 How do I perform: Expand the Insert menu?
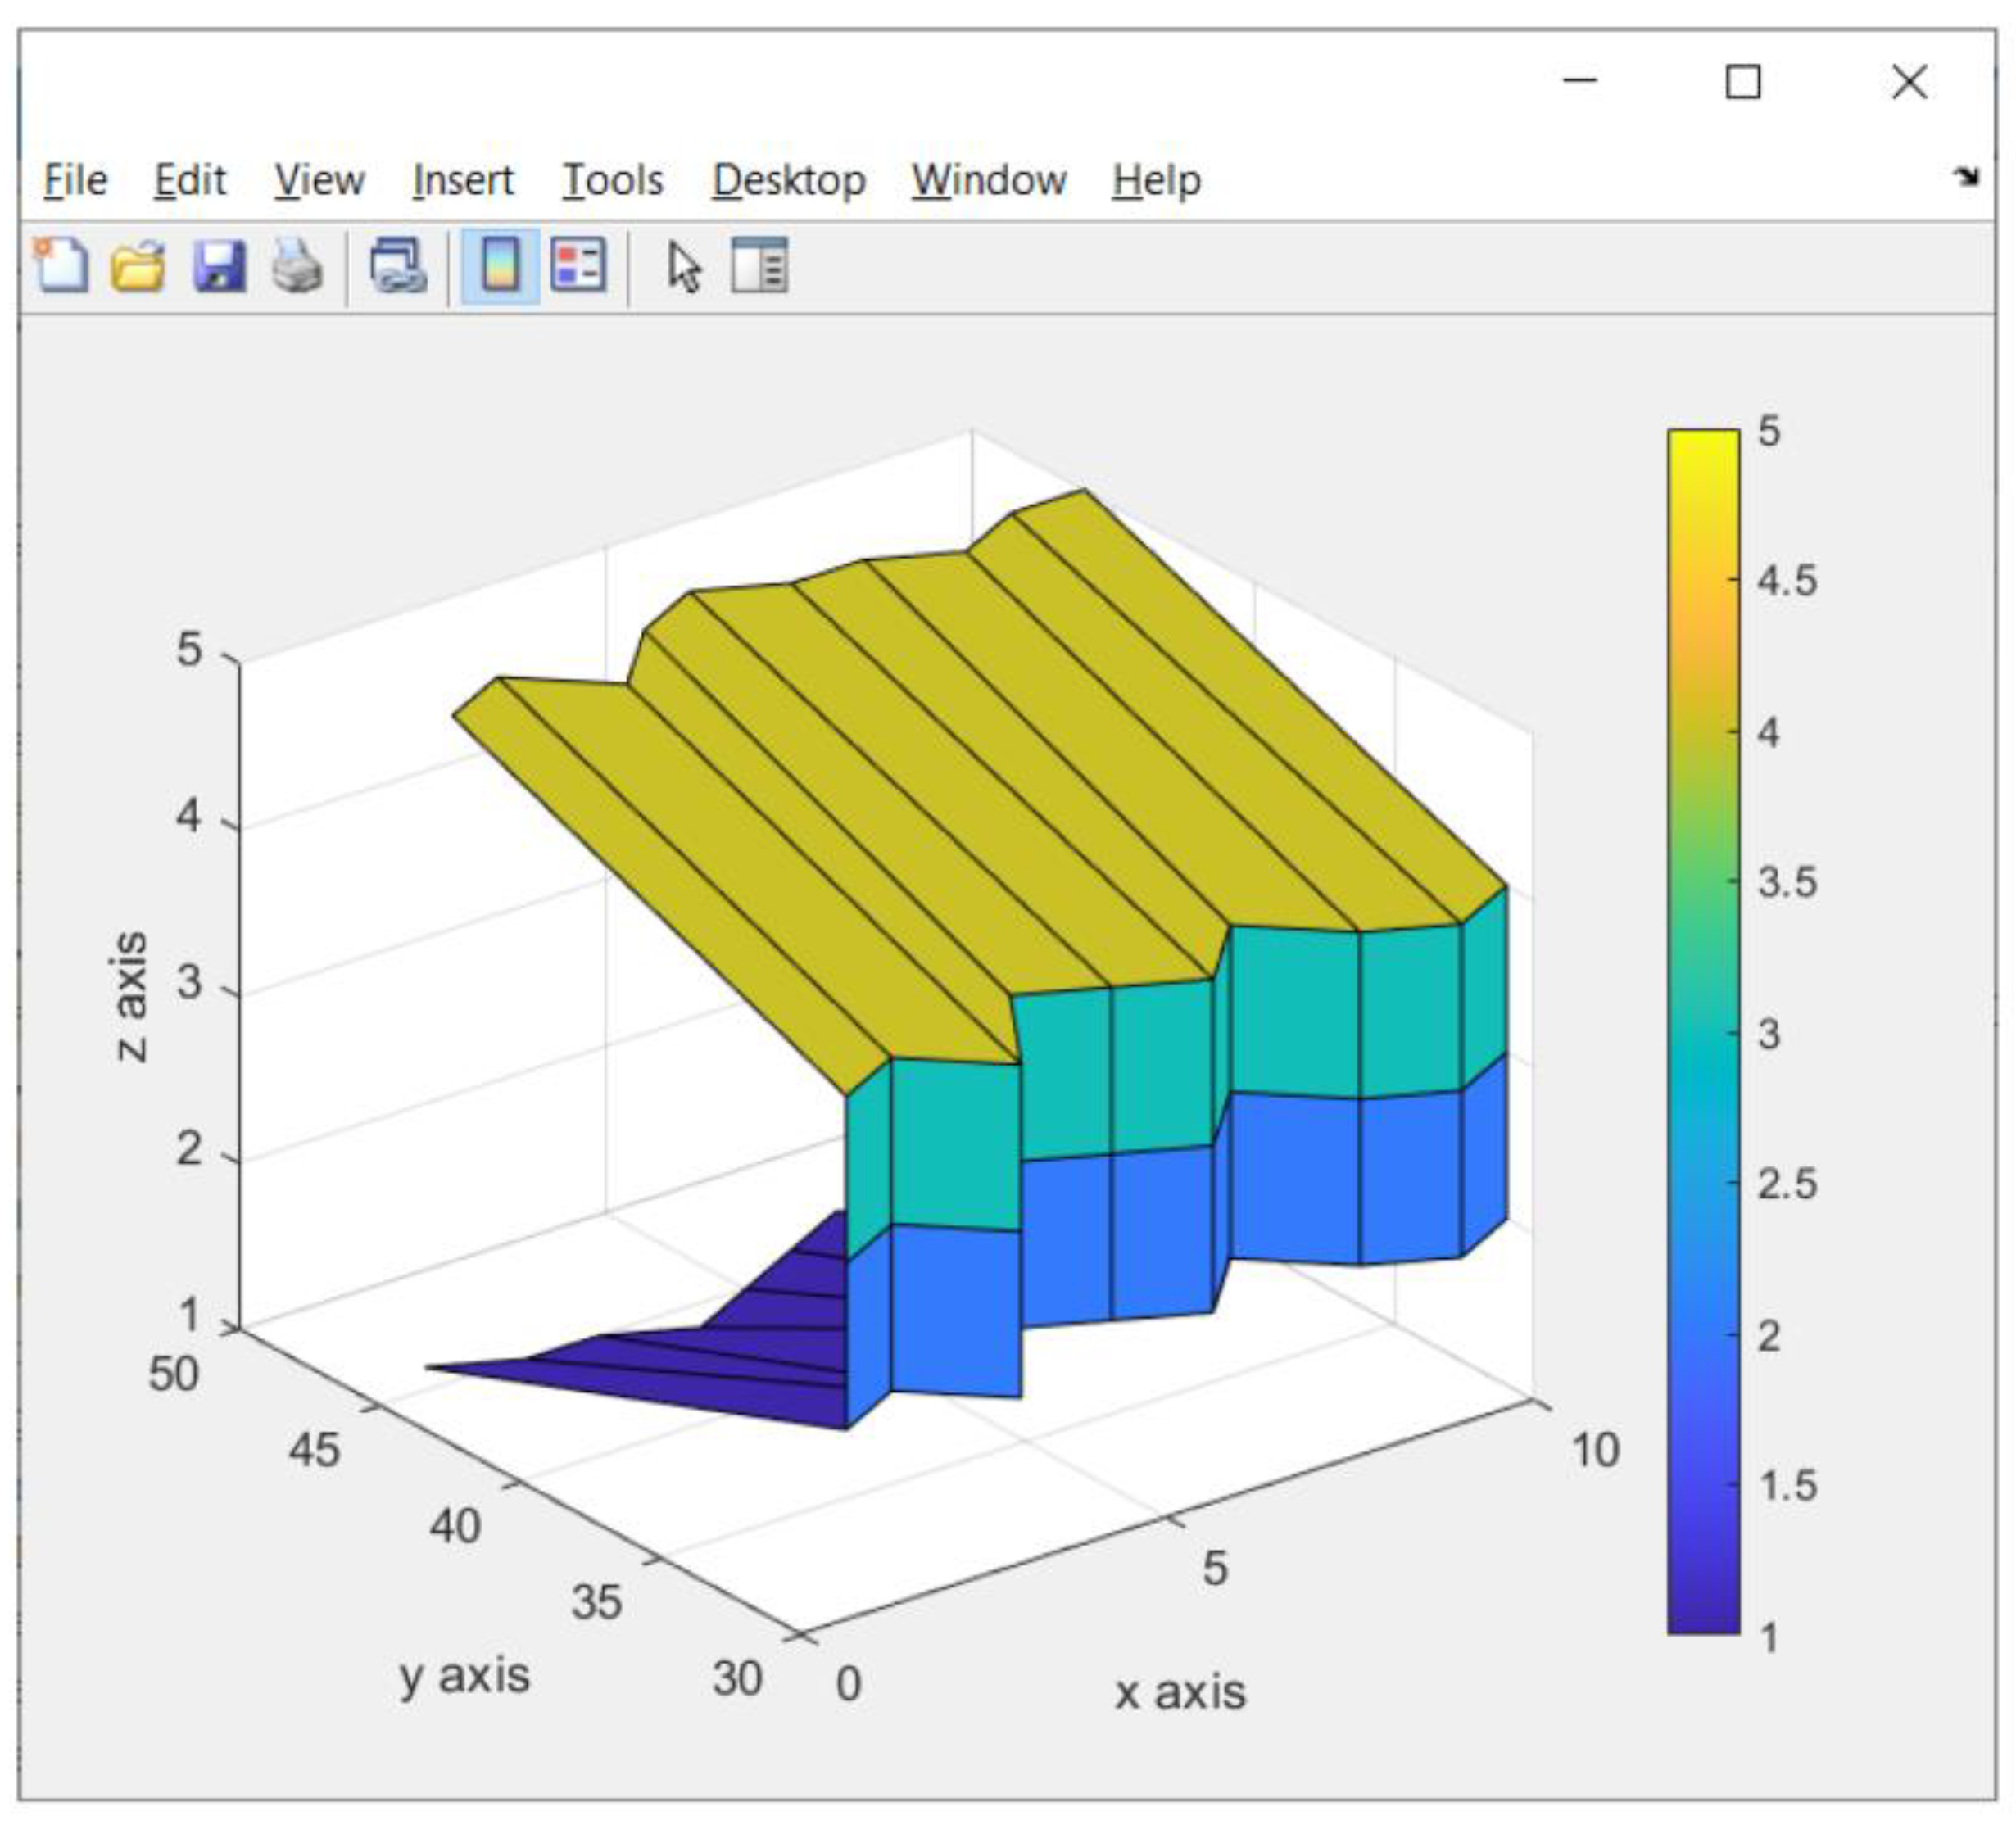pos(462,181)
